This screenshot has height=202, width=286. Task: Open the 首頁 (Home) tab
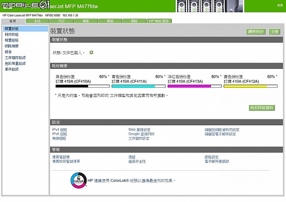13,21
